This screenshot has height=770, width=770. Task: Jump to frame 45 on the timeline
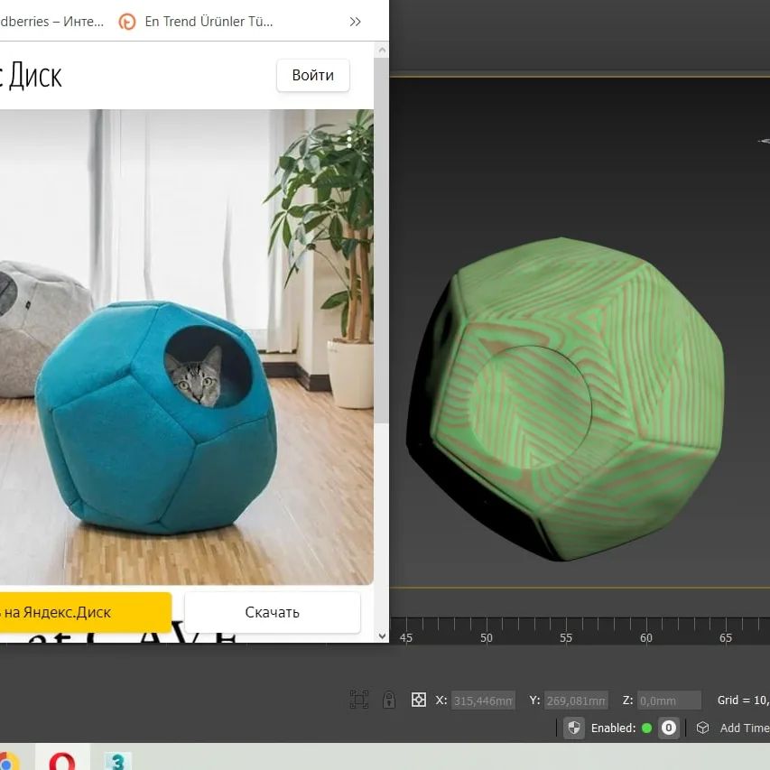click(x=406, y=637)
